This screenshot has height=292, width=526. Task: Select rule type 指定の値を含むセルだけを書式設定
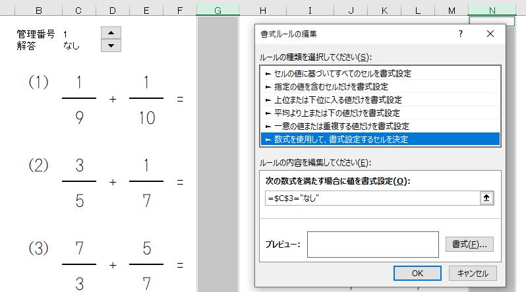click(x=380, y=86)
